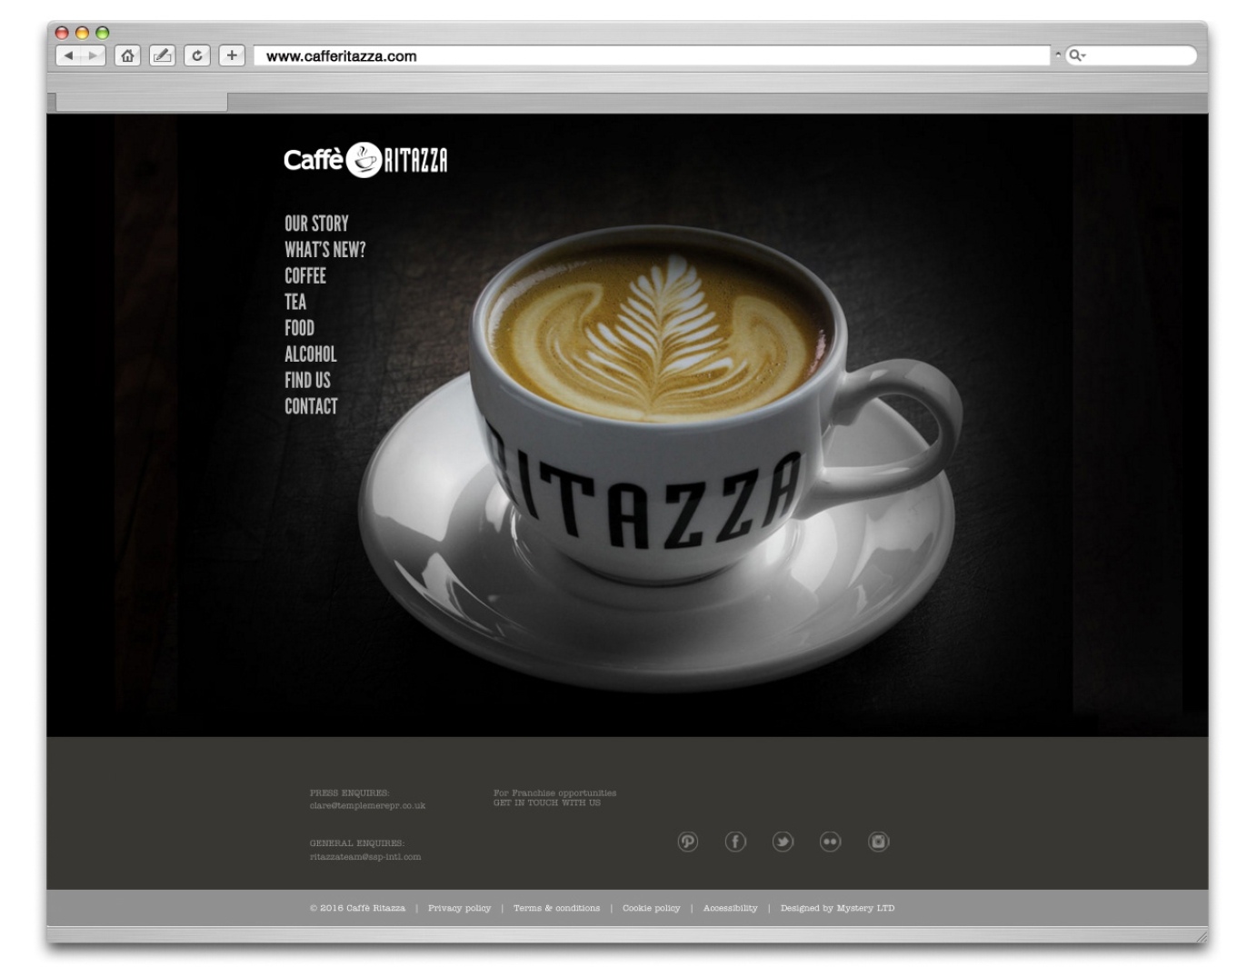Navigate to the FIND US menu item
This screenshot has width=1257, height=967.
click(308, 380)
